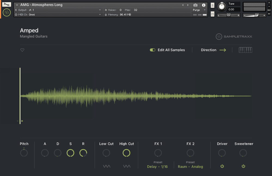Click the sample start marker line
Viewport: 272px width, 176px height.
[20, 96]
